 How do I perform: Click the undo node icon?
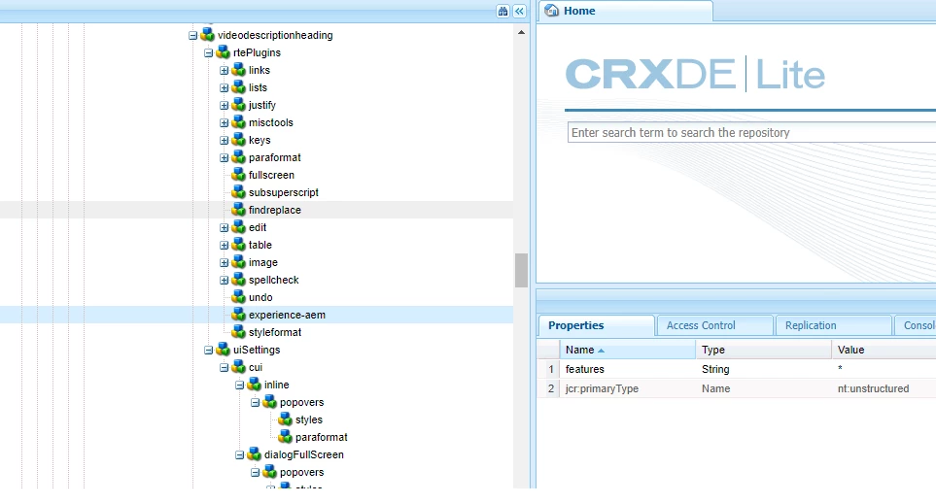pyautogui.click(x=239, y=297)
